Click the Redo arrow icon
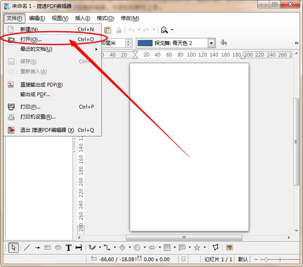The image size is (303, 267). (x=146, y=30)
